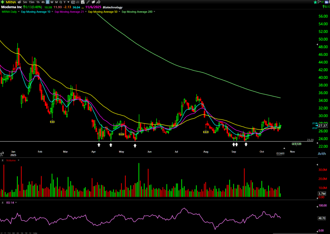Close the RSI 14 pane with X
Viewport: 330px width, 234px height.
3,203
